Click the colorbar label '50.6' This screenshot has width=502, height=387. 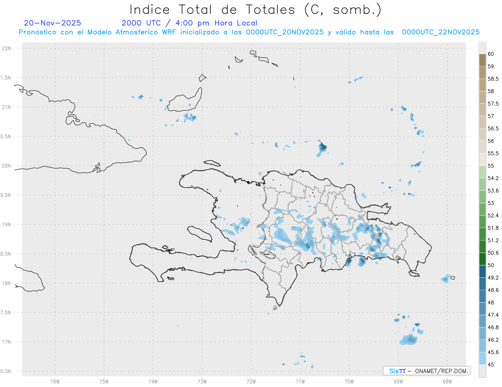point(493,253)
